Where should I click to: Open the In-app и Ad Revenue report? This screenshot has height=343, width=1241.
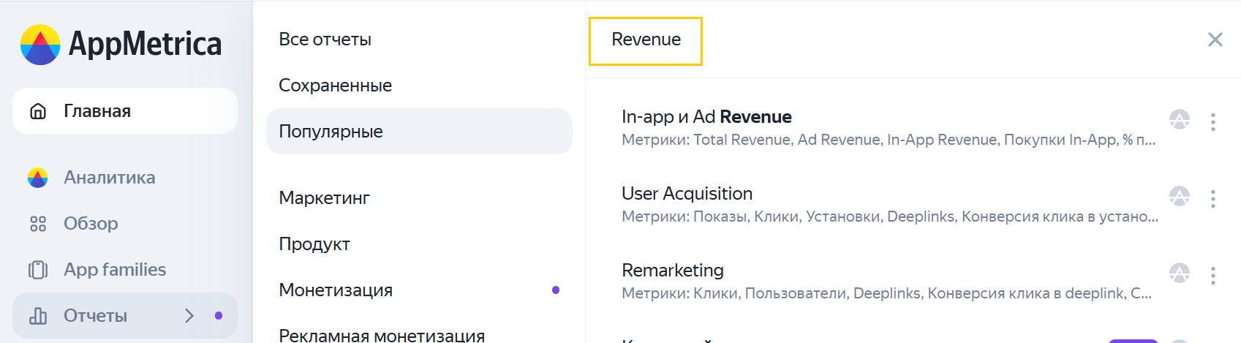coord(706,117)
